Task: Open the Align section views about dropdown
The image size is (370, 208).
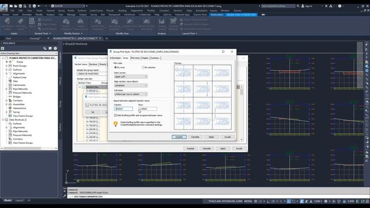Action: click(131, 86)
